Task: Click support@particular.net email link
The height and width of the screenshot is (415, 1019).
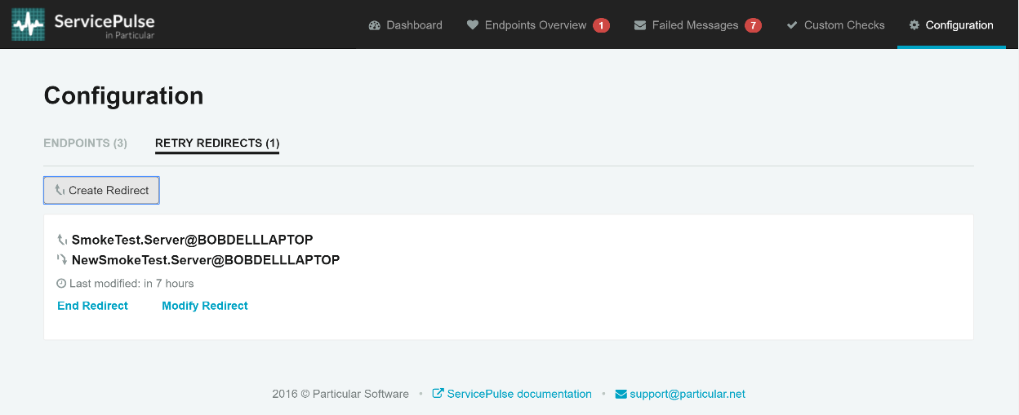Action: coord(687,394)
